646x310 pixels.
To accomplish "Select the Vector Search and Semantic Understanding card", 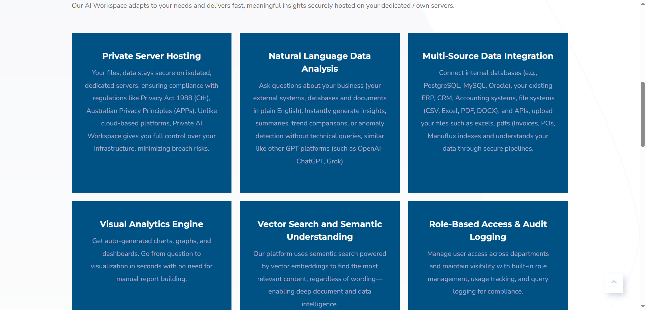I will pos(320,256).
